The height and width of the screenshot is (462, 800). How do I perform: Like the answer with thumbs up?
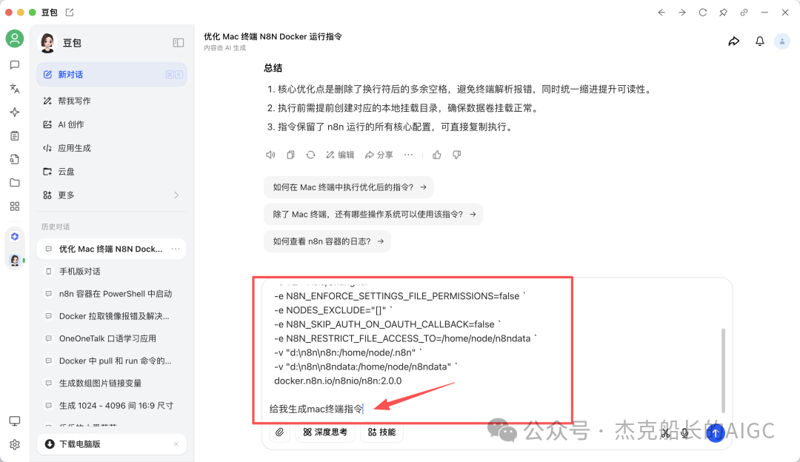point(437,155)
